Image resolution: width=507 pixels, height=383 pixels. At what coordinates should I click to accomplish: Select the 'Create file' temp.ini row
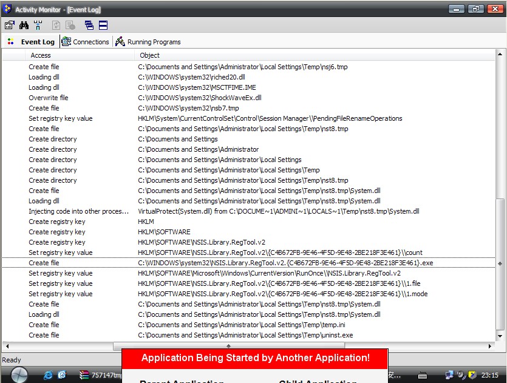[248, 325]
